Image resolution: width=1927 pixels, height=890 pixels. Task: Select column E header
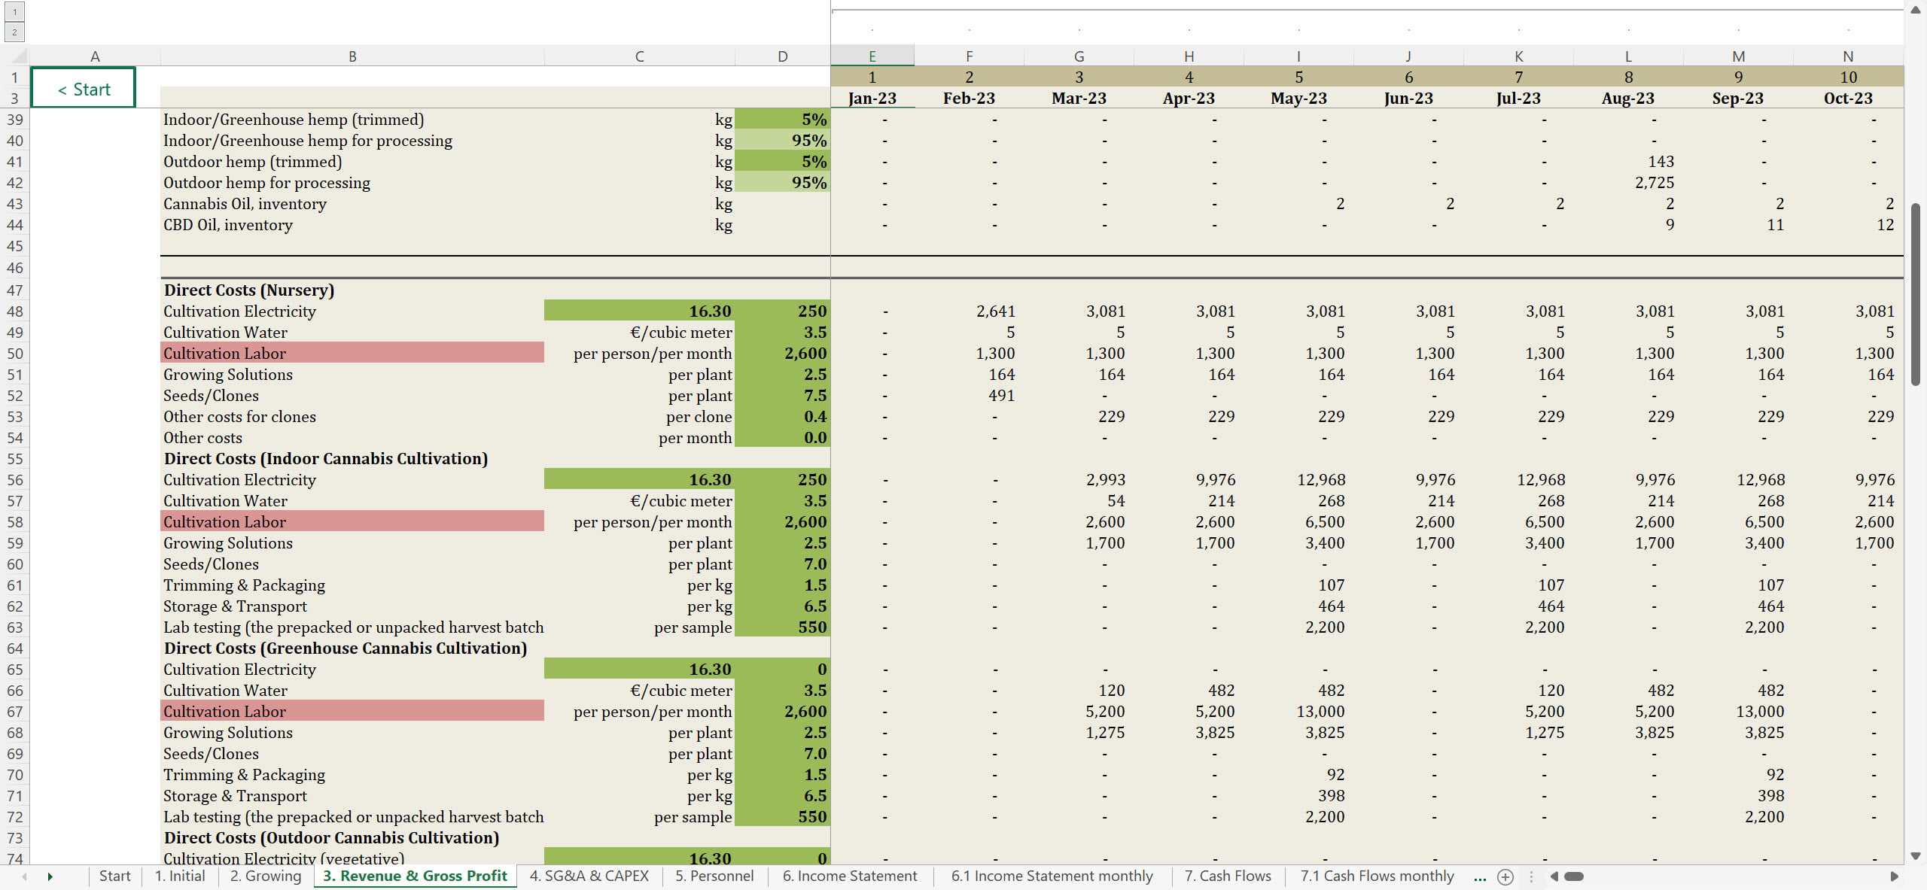tap(872, 56)
